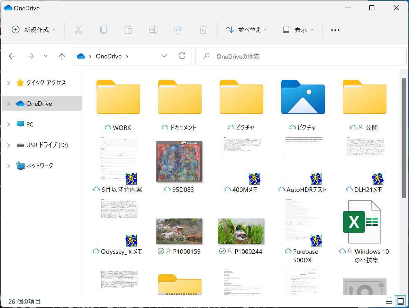Select クイック アクセス in navigation pane

tap(42, 83)
